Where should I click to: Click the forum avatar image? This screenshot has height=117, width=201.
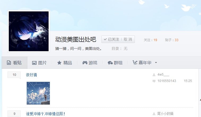(29, 31)
